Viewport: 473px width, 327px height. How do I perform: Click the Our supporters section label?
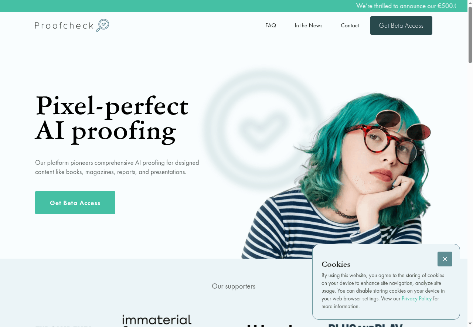pyautogui.click(x=234, y=286)
